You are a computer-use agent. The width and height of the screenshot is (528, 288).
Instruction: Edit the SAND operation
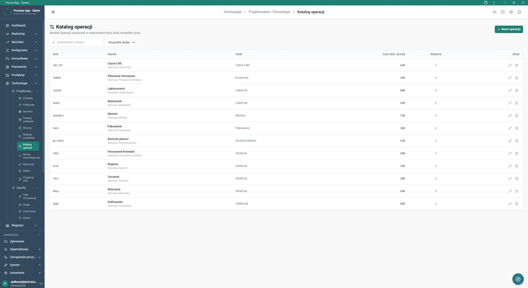[510, 204]
